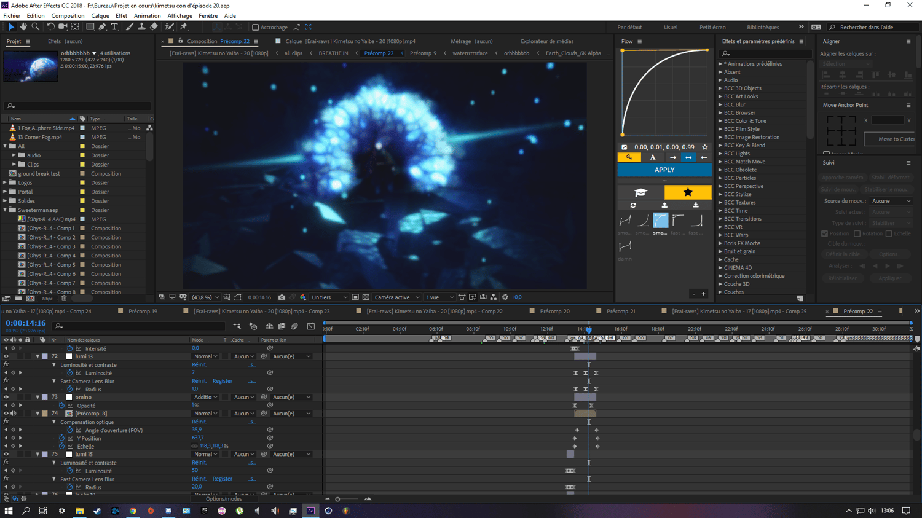Open the Animation menu
The image size is (922, 518).
(x=147, y=16)
